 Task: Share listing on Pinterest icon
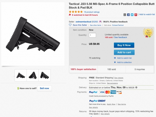tap(136, 15)
